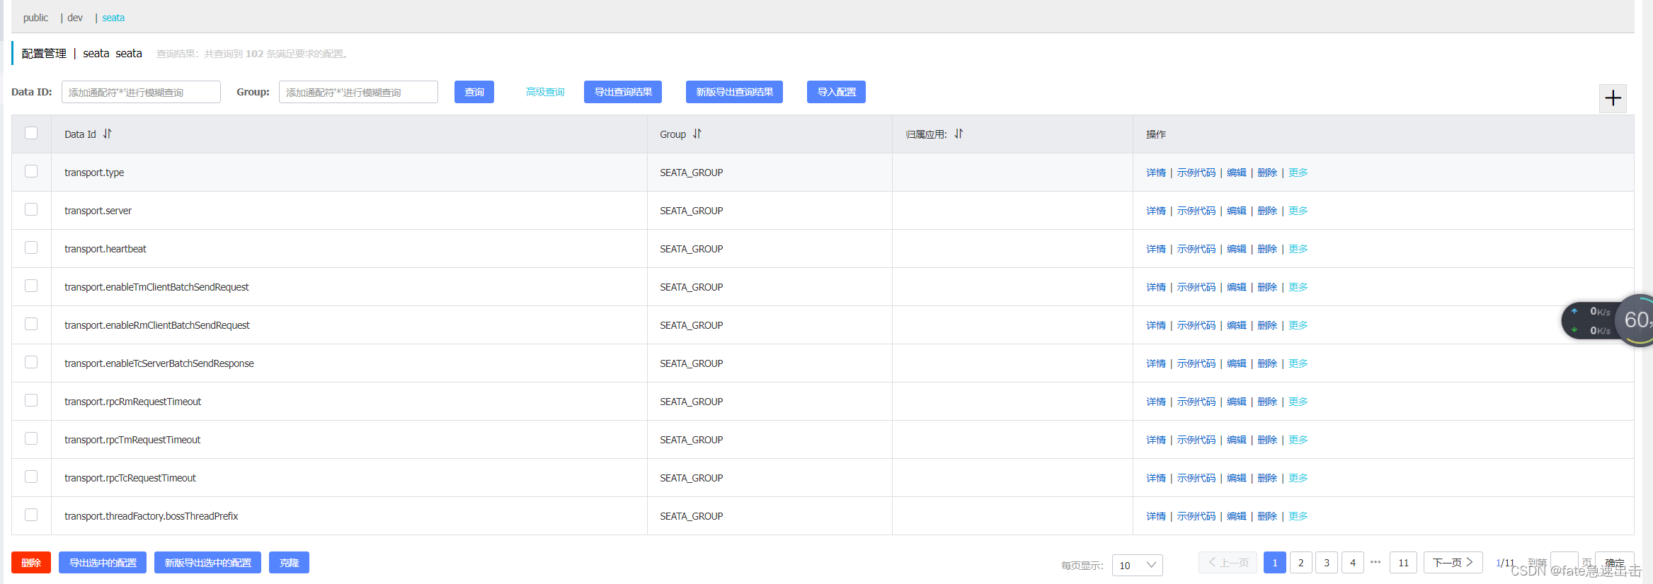Open 更多 menu for transport.rpcTmRequestTimeout
1653x584 pixels.
[1298, 440]
